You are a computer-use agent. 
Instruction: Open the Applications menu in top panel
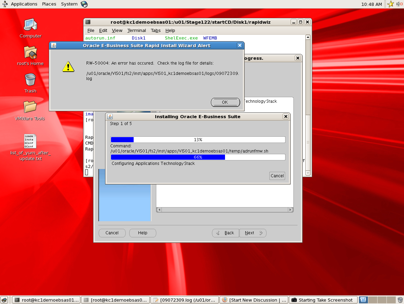[x=24, y=4]
